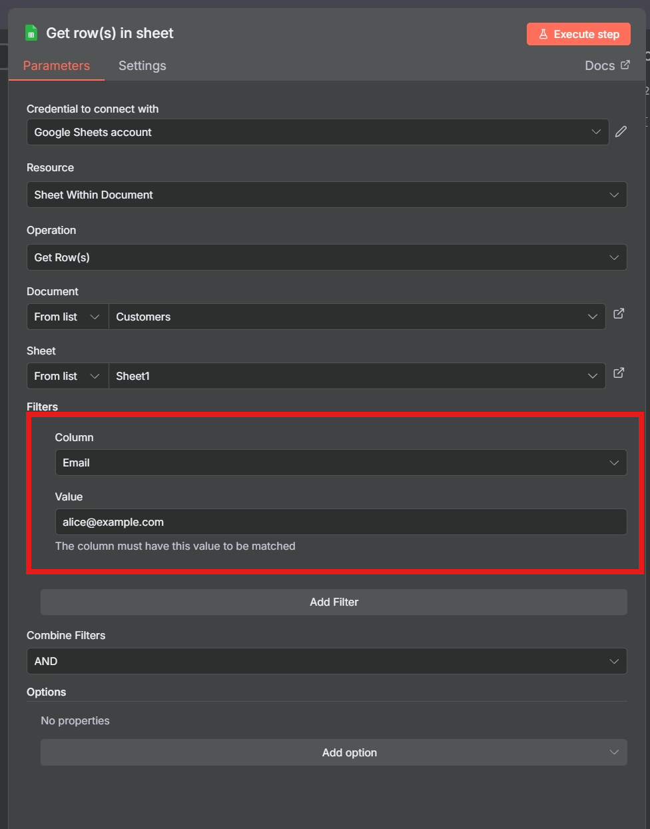Open Customers document via external link icon
This screenshot has height=829, width=650.
pos(619,313)
